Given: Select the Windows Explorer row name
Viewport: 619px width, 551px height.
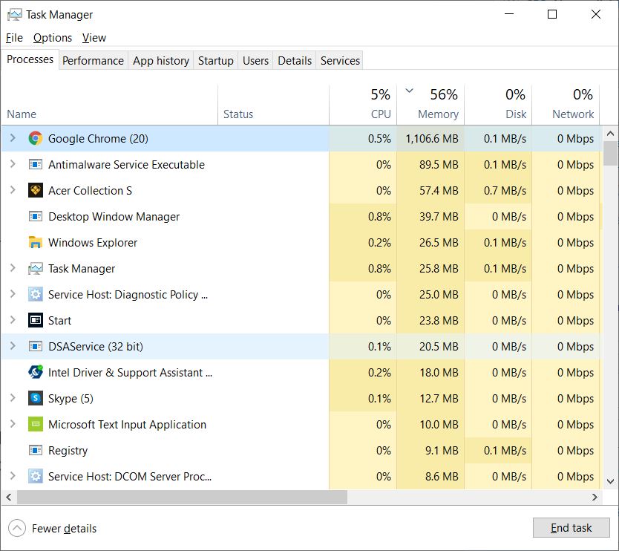Looking at the screenshot, I should [x=93, y=243].
